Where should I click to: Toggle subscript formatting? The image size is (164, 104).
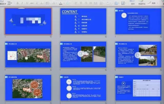click(42, 3)
